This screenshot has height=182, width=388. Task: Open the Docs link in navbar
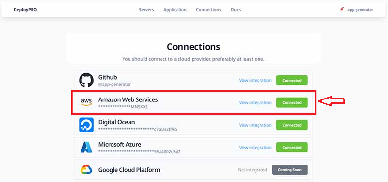coord(236,10)
